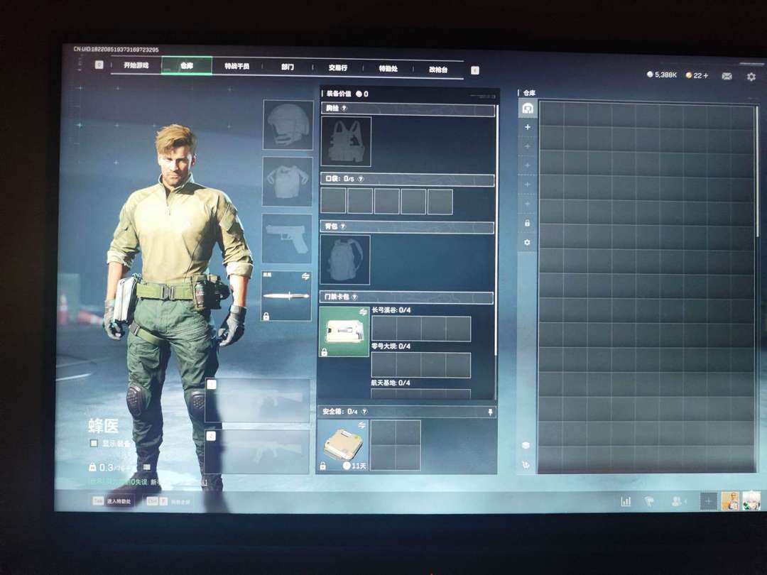Viewport: 767px width, 575px height.
Task: Select the body armor equipment slot
Action: 287,182
